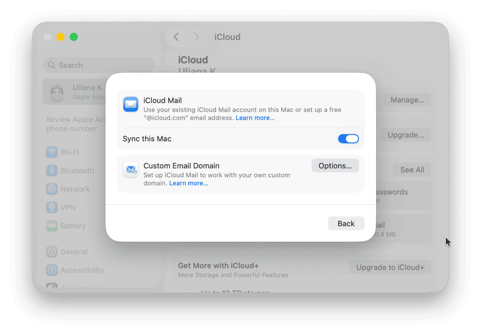Click the yellow minimize window button
This screenshot has width=481, height=335.
click(61, 37)
